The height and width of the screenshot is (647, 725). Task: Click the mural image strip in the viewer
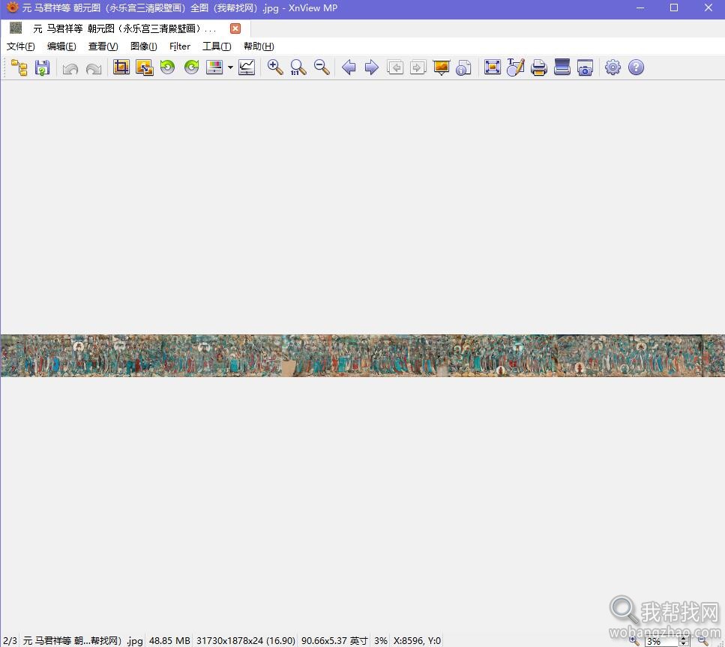(x=363, y=355)
